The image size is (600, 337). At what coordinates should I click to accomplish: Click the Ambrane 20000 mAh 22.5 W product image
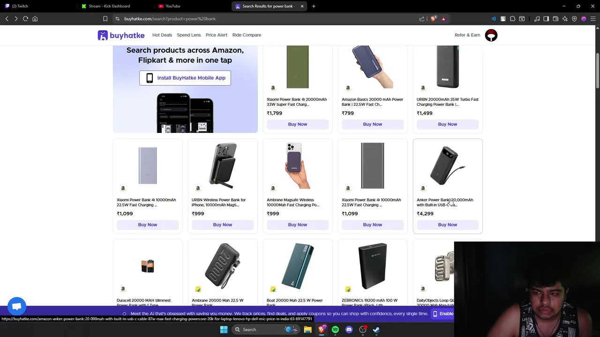[x=223, y=266]
